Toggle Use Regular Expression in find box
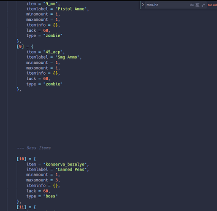217x211 pixels. [203, 5]
